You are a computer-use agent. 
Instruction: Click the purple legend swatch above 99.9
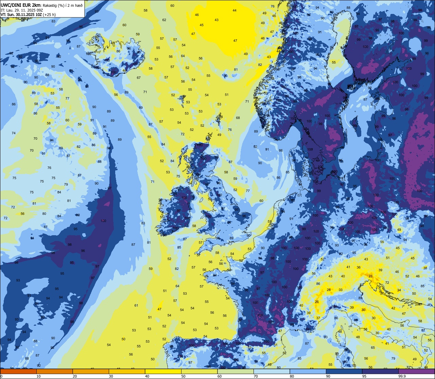coord(417,371)
